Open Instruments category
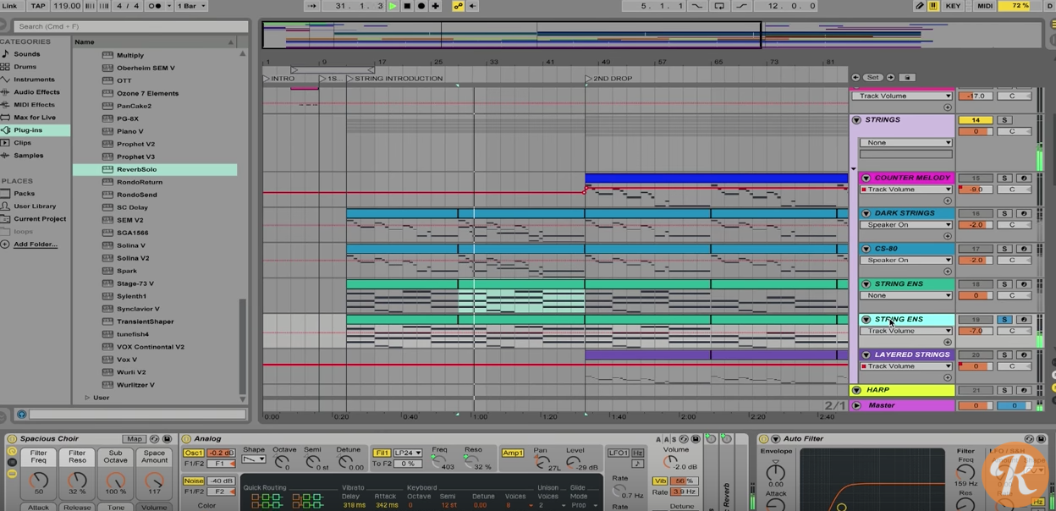The image size is (1056, 511). [34, 80]
